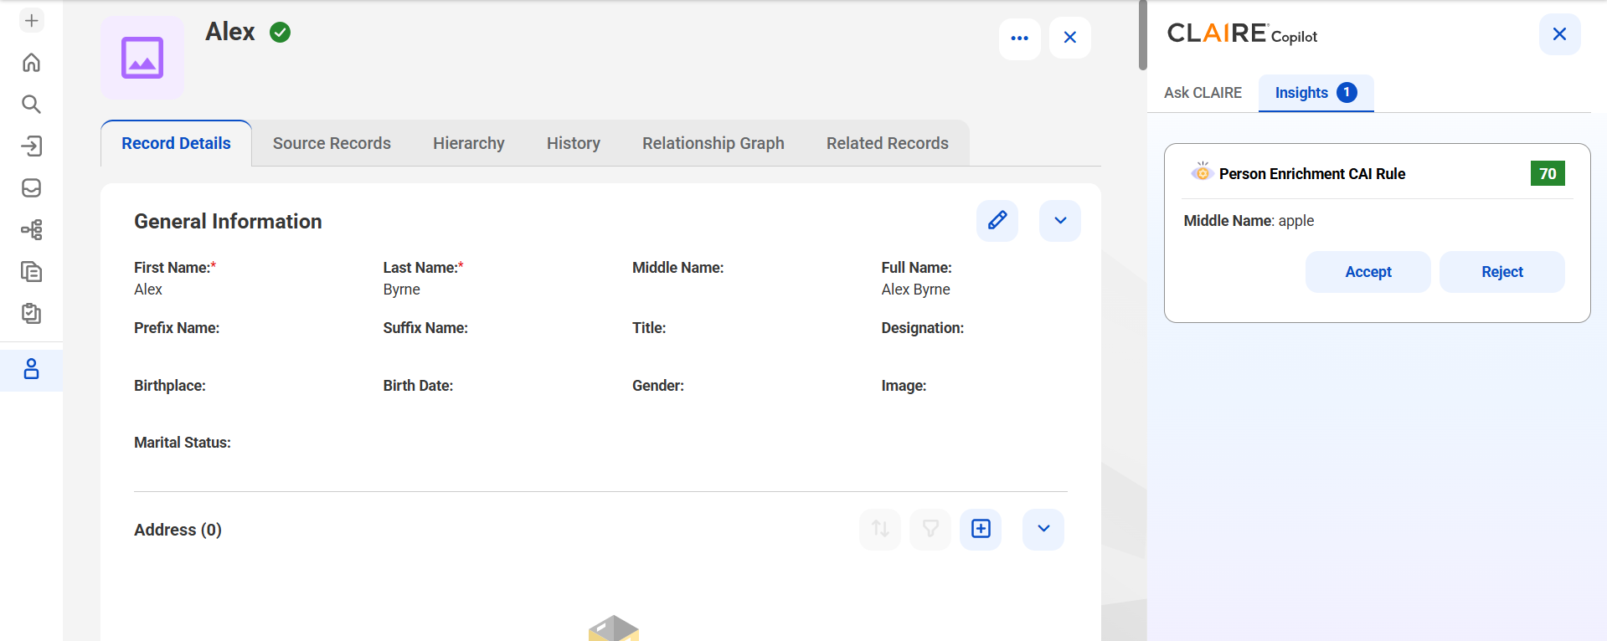Close the Alex record view

click(1069, 38)
